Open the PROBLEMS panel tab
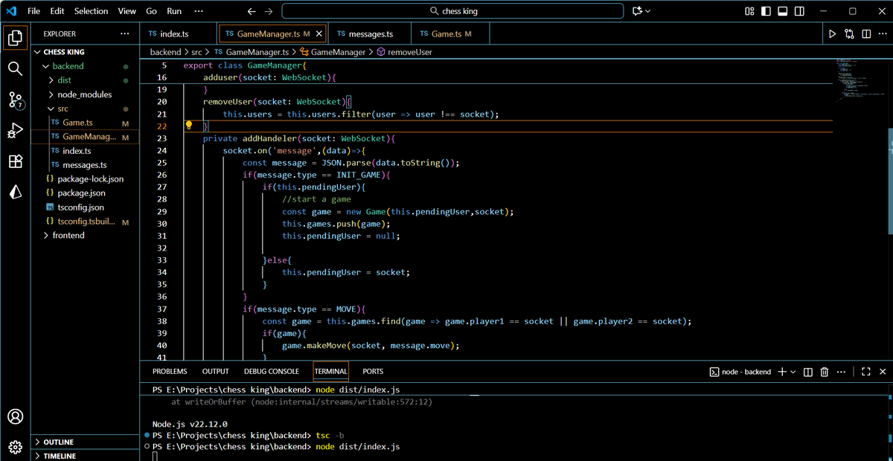 pos(170,371)
